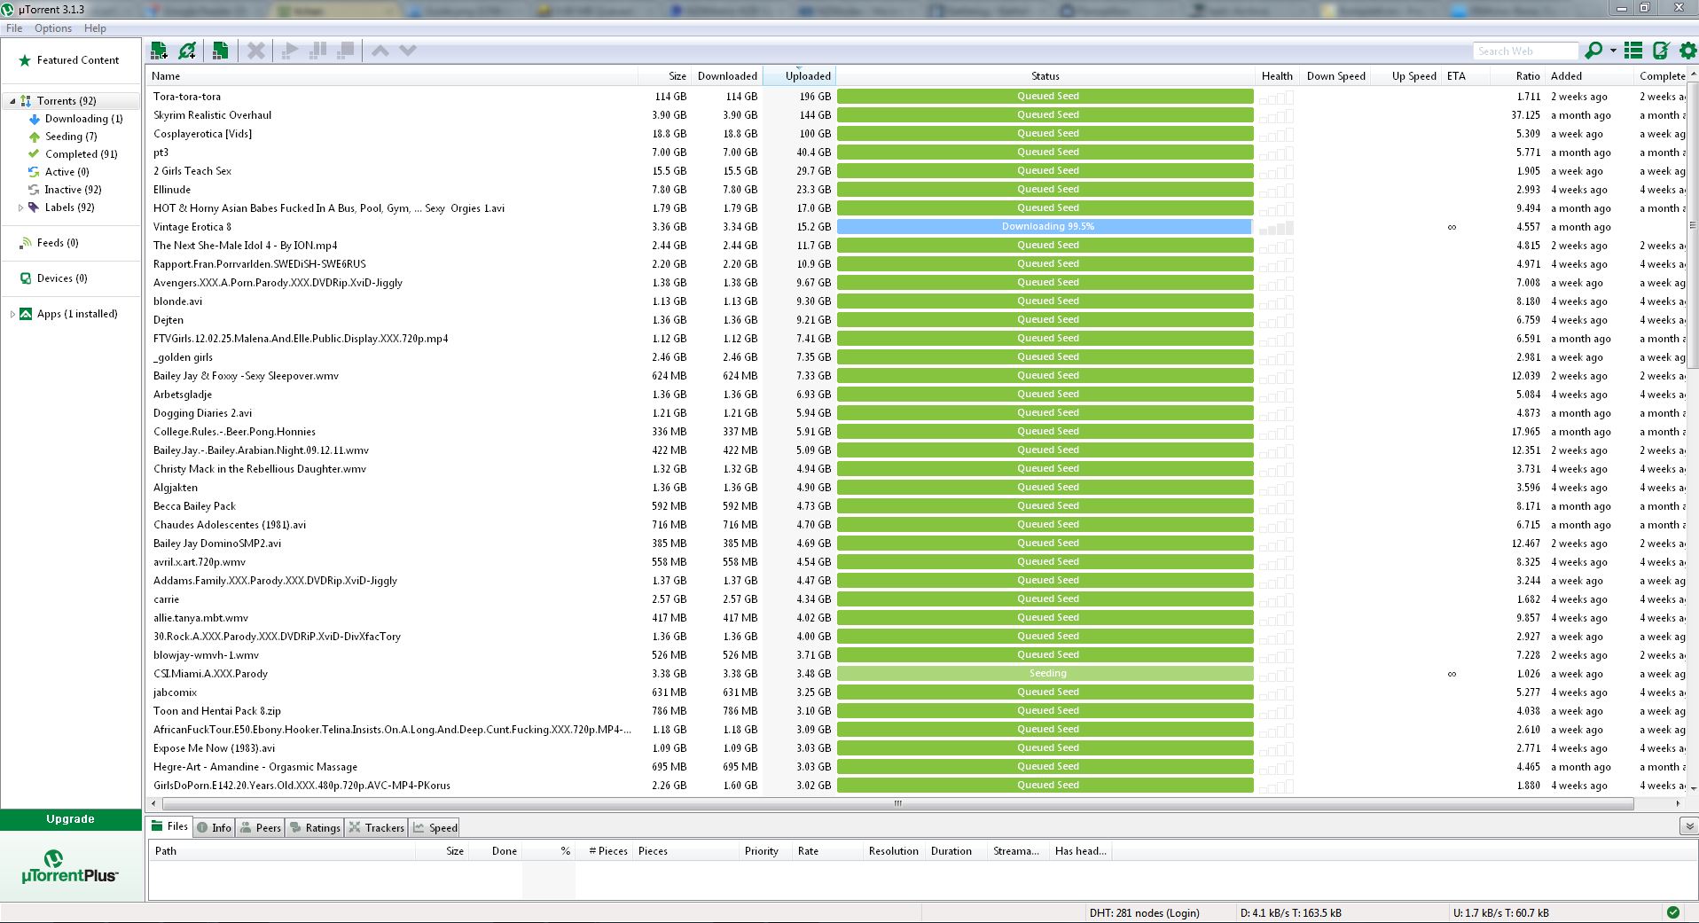Screen dimensions: 1699x923
Task: Switch to the Trackers tab
Action: (377, 827)
